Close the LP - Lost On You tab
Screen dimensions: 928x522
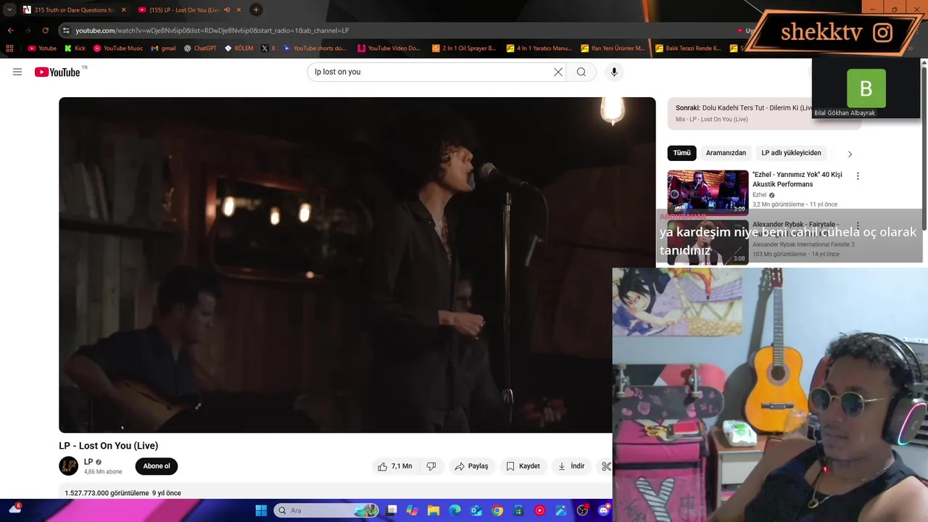click(239, 9)
